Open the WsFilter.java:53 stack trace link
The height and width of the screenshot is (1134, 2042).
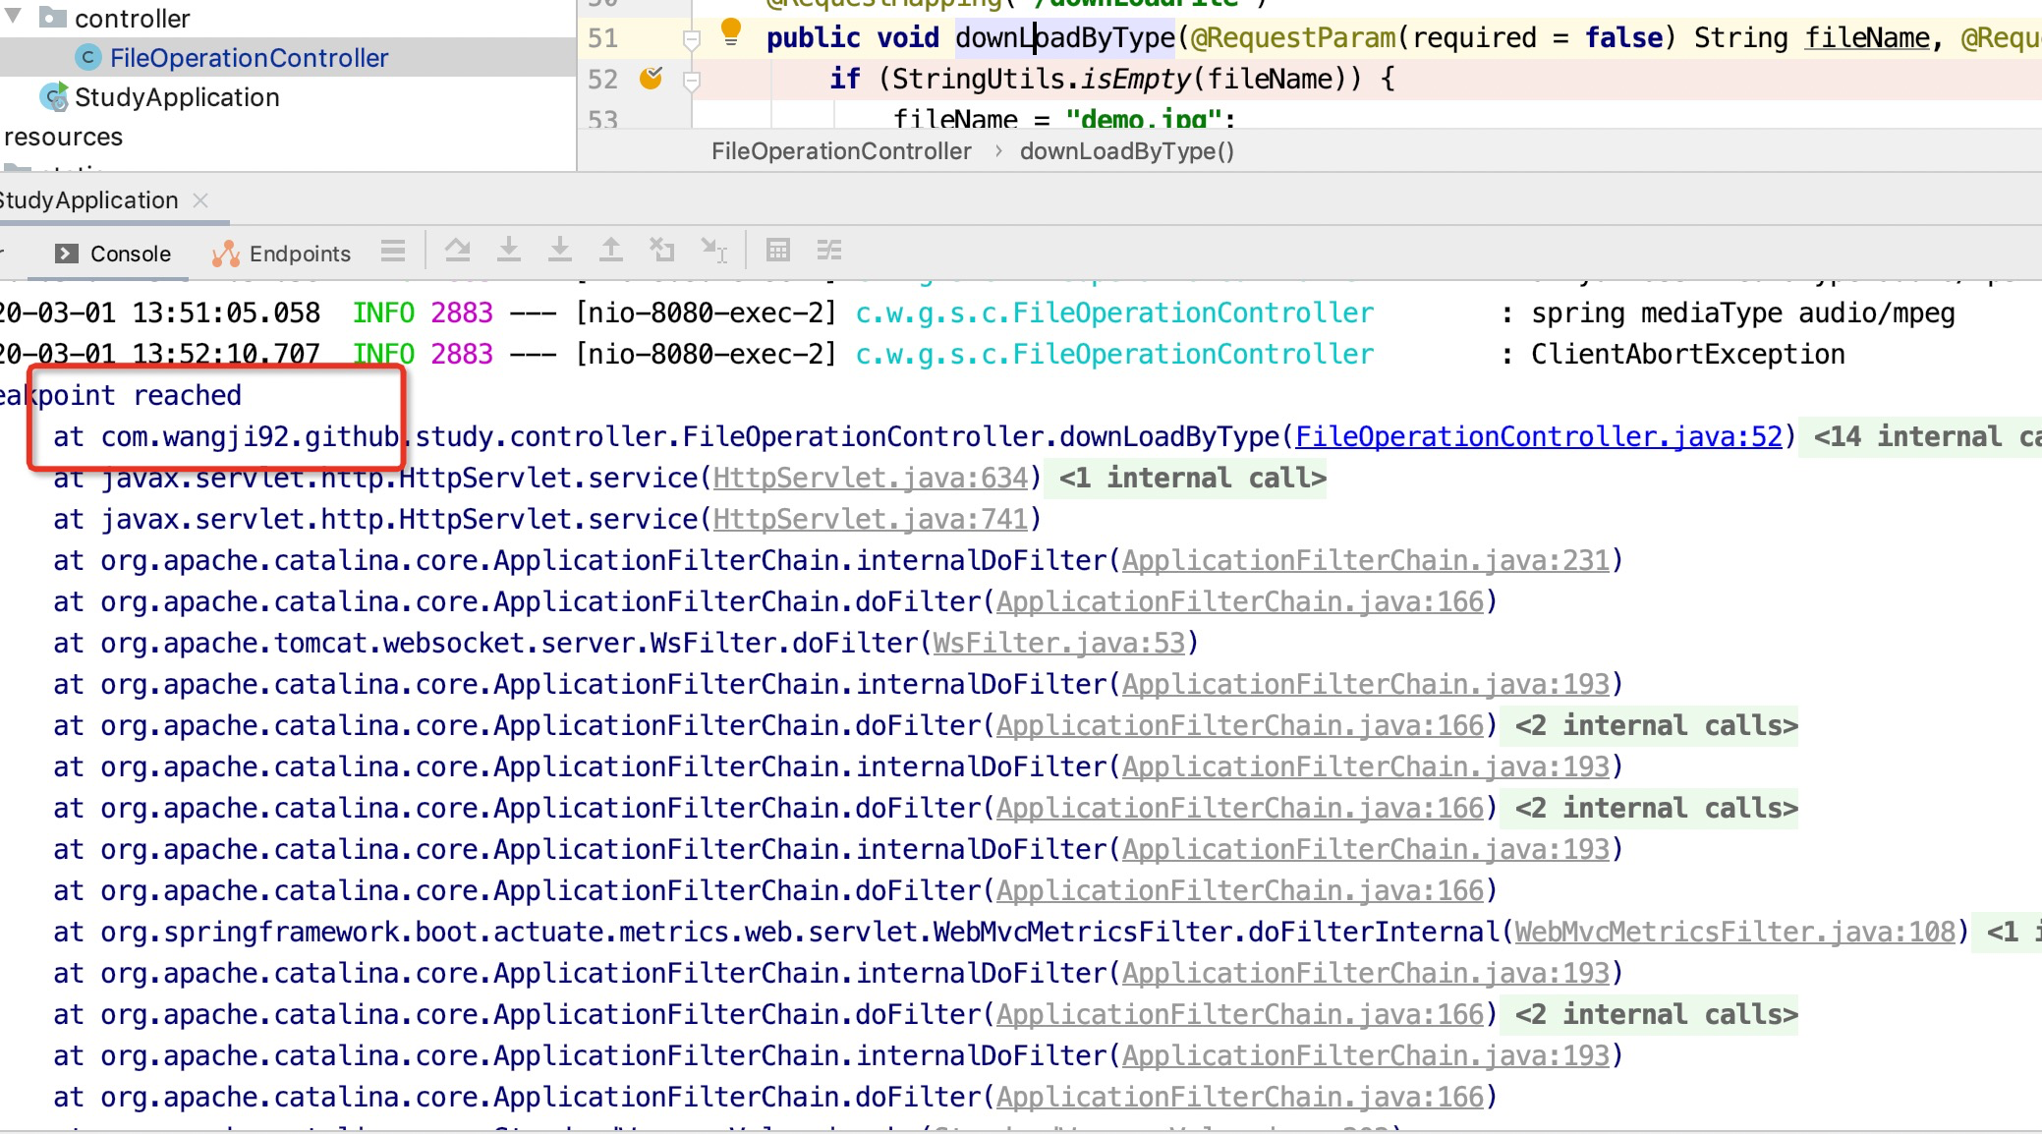(1059, 643)
